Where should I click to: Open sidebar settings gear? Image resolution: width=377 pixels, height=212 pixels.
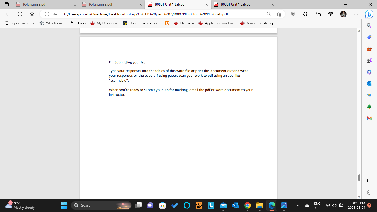(x=369, y=192)
